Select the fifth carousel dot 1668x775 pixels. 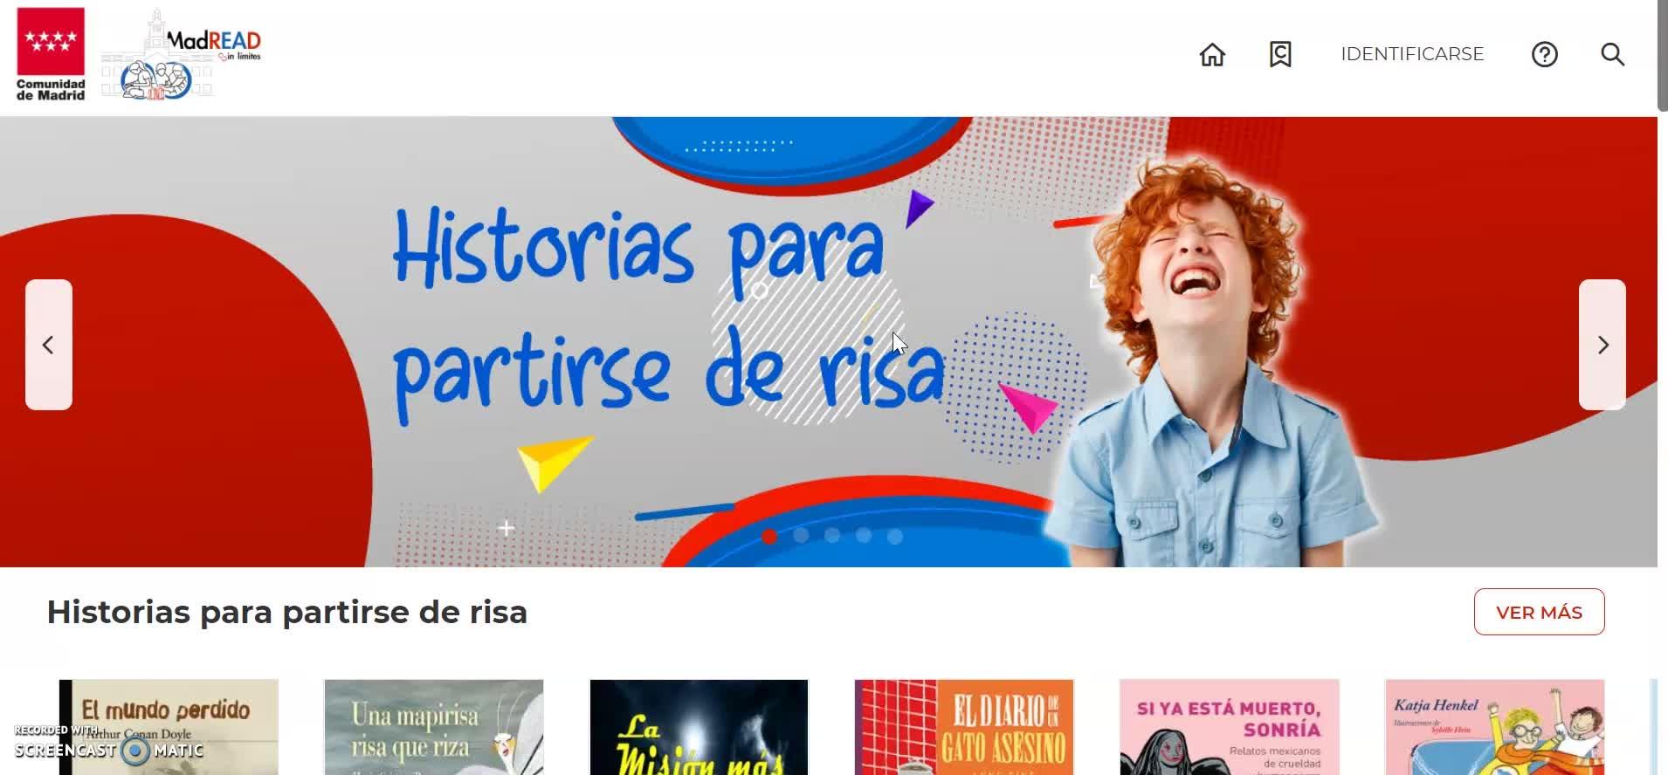[x=895, y=537]
